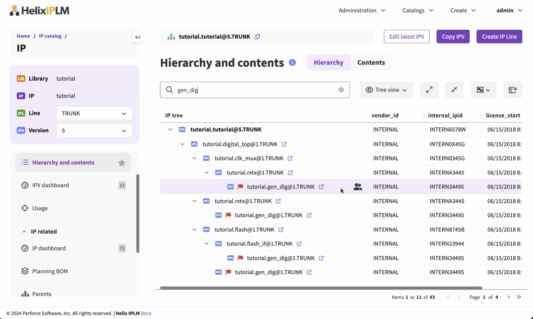The width and height of the screenshot is (533, 319).
Task: Collapse the tutorial.flash@1.TRUNK tree node
Action: tap(194, 230)
